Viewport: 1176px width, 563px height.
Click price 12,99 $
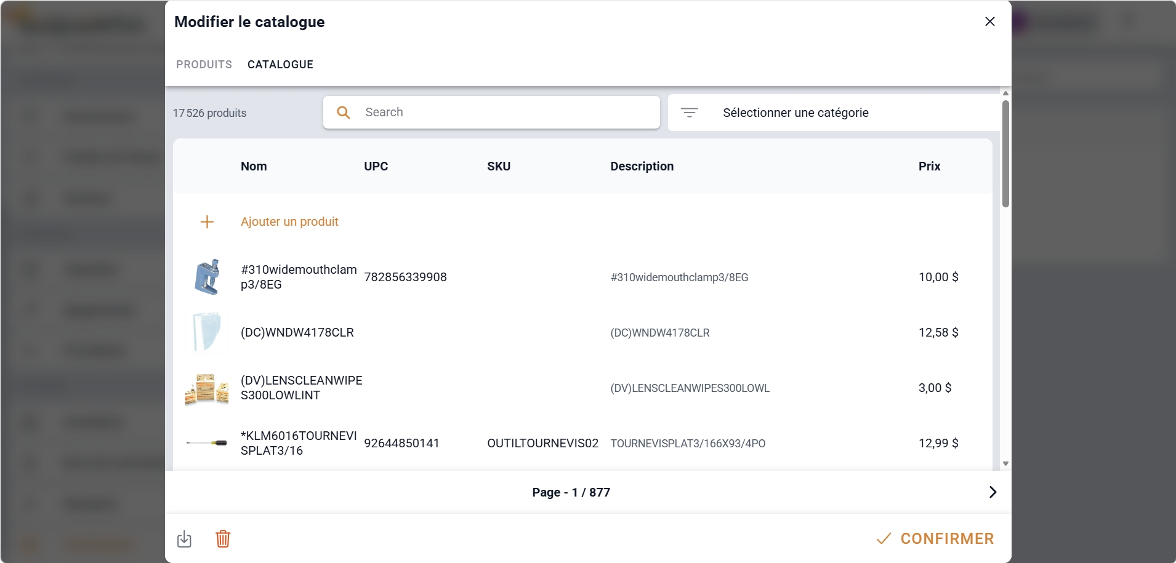click(x=938, y=443)
